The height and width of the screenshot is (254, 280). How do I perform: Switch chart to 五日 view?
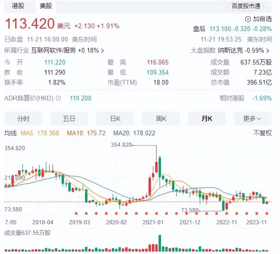(x=69, y=119)
